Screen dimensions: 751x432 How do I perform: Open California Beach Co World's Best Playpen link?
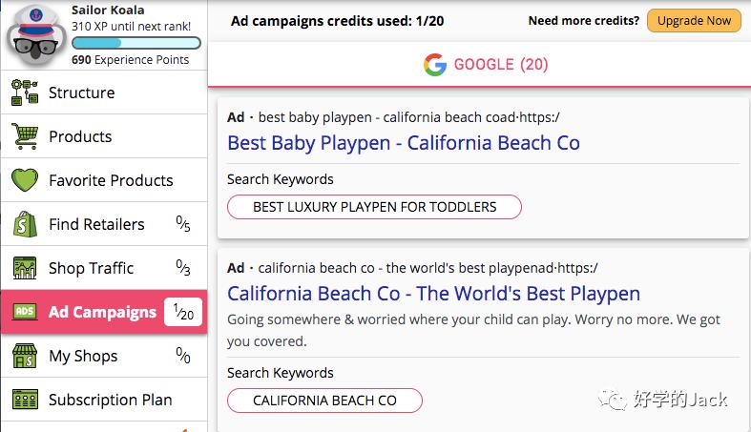pyautogui.click(x=433, y=294)
